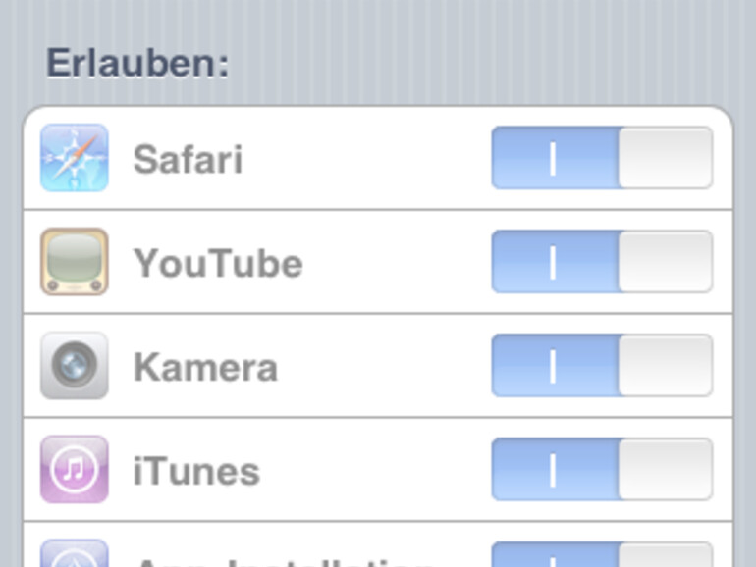Select the iTunes text label
Screen dimensions: 756x567
[196, 471]
